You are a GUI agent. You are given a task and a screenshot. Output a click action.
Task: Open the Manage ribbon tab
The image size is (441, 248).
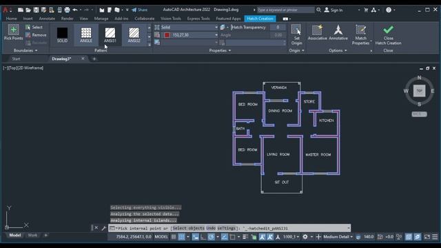[x=101, y=19]
